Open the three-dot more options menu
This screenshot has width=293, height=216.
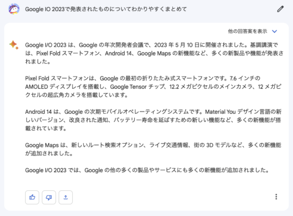click(x=276, y=197)
